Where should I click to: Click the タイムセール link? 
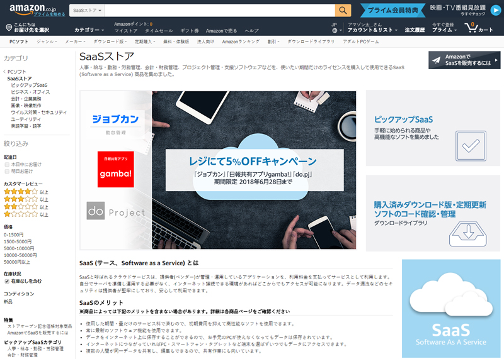[x=159, y=31]
